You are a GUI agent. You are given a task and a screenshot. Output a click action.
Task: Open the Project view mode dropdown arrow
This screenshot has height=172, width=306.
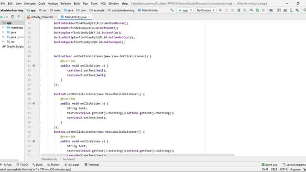[x=7, y=17]
